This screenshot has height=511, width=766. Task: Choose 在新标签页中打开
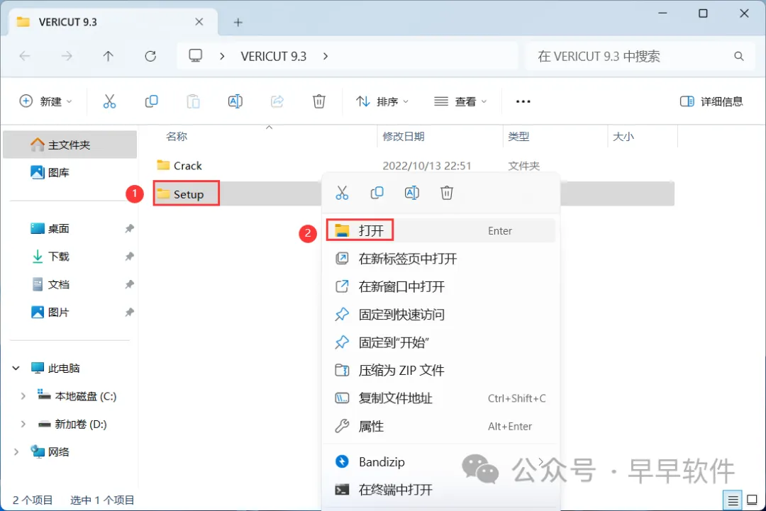coord(440,259)
